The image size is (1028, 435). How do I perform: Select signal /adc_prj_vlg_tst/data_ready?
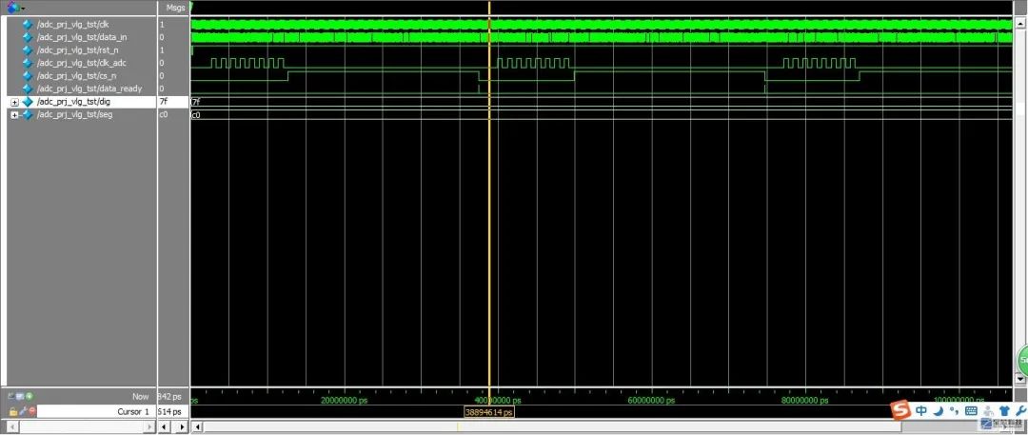[89, 89]
